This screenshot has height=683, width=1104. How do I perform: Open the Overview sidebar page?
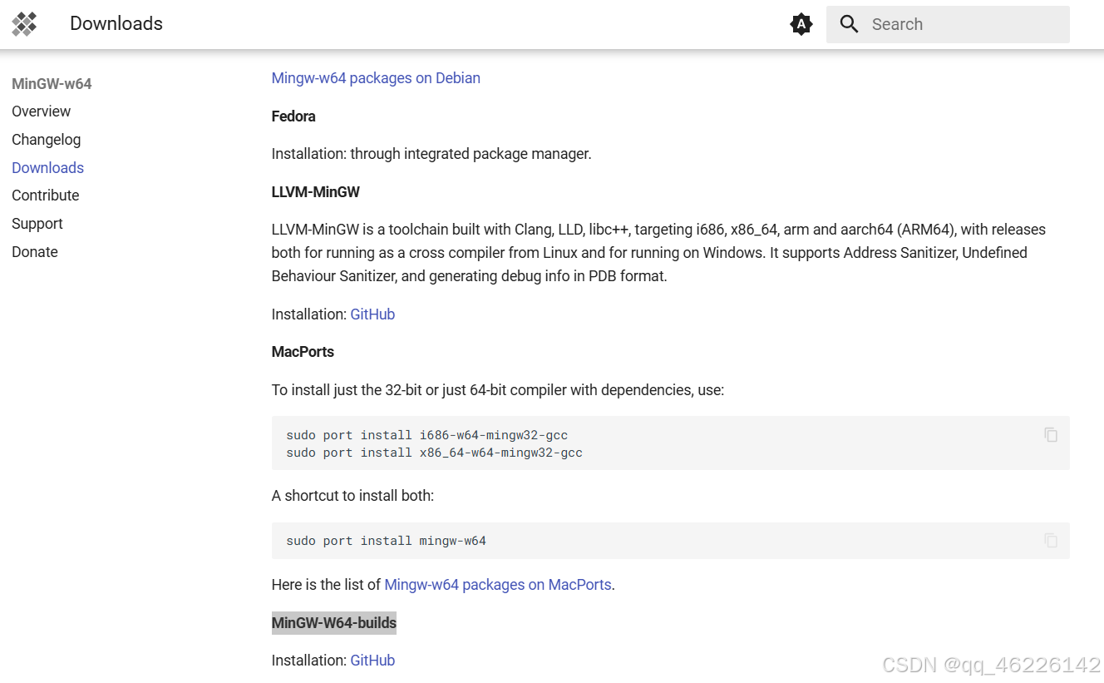42,111
